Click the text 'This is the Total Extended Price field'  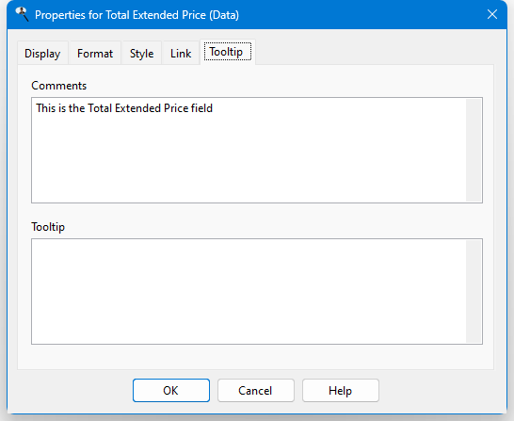click(x=124, y=108)
